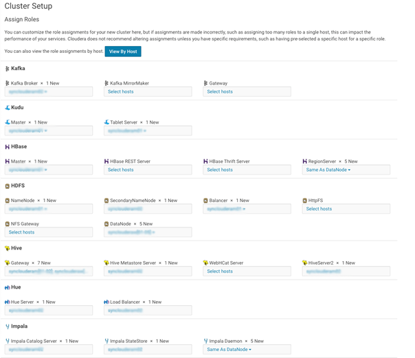Screen dimensions: 415x358
Task: Click the Hive Metastore Server icon
Action: pos(106,262)
